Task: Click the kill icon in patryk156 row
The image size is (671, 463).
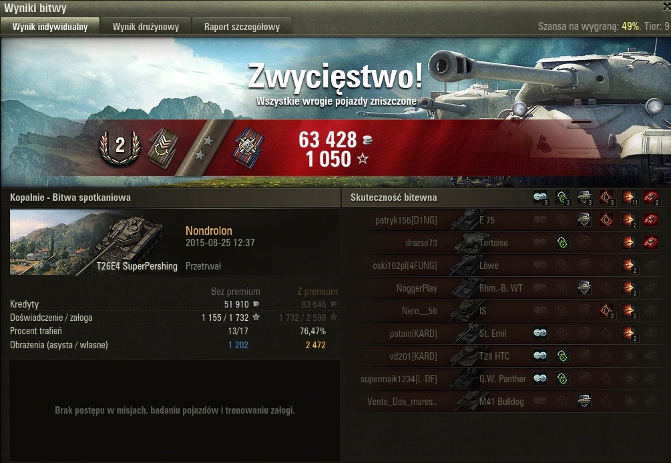Action: click(x=650, y=219)
